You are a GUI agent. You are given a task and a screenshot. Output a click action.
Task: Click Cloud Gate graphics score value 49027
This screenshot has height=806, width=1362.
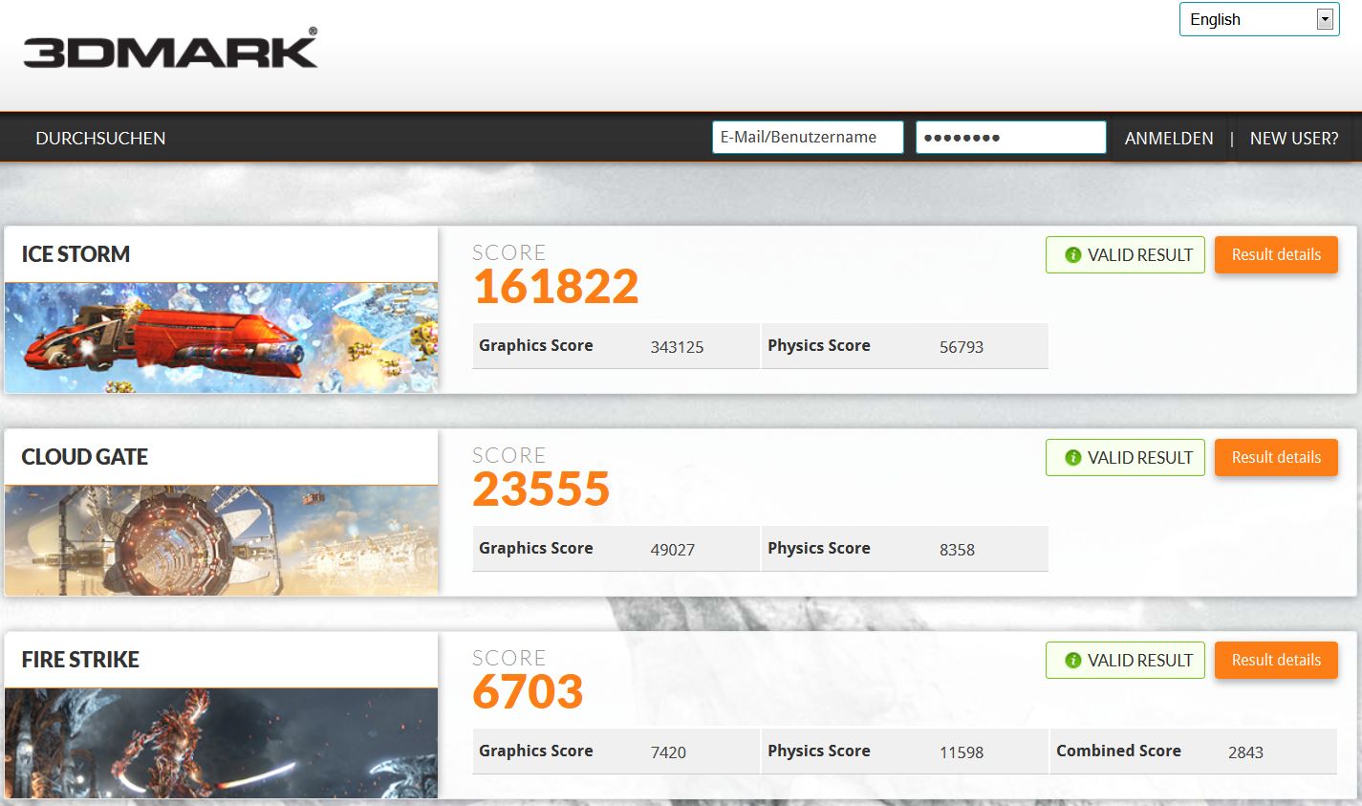672,550
